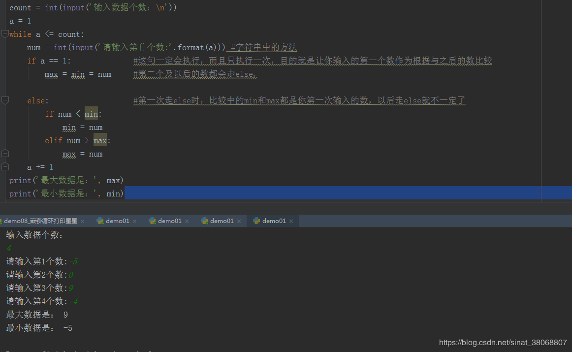Close the active rightmost demo01 tab

[x=291, y=222]
